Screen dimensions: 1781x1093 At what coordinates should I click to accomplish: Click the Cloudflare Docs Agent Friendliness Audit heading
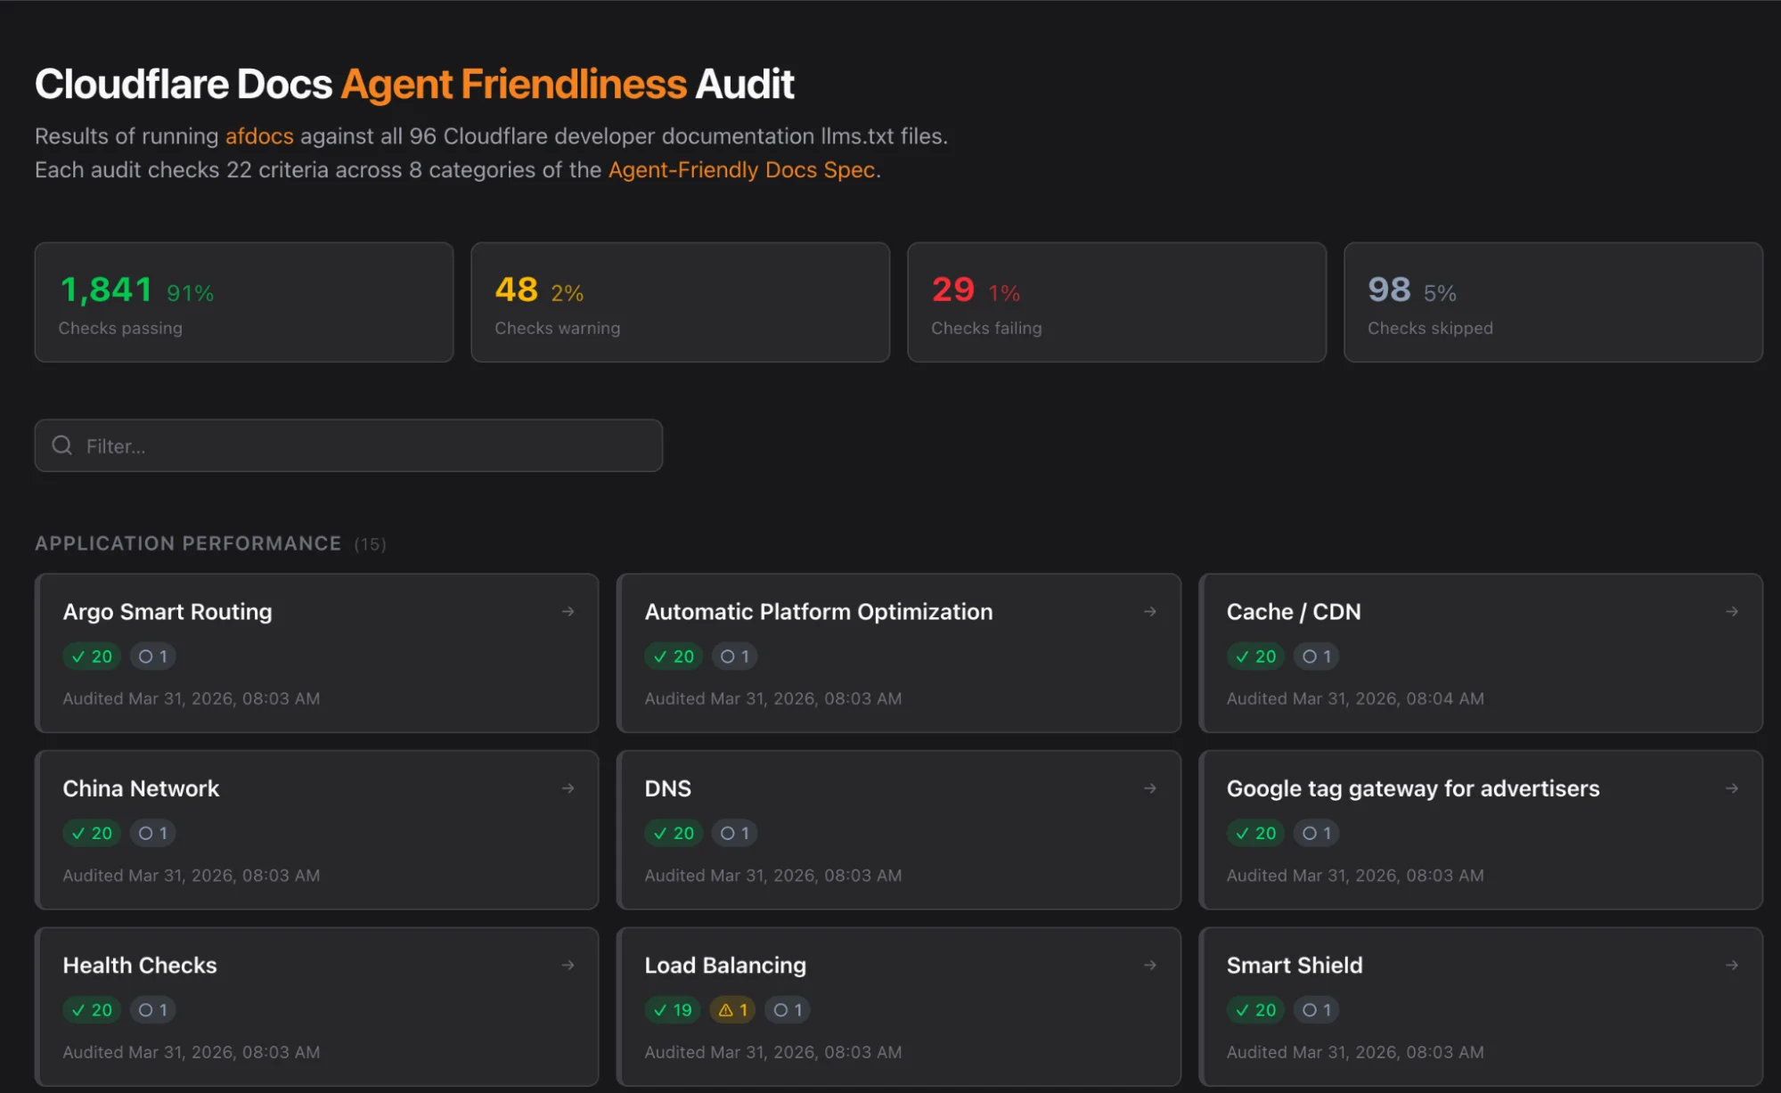(x=414, y=85)
